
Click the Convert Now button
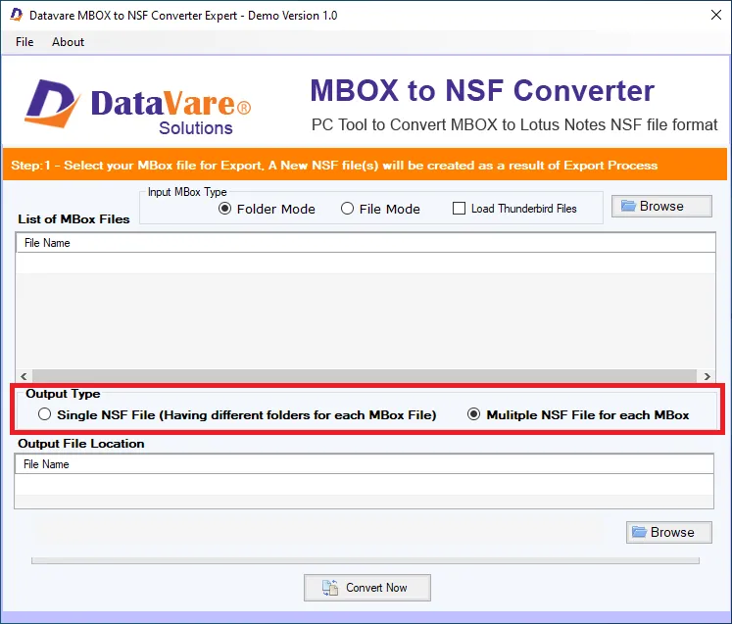click(x=366, y=588)
